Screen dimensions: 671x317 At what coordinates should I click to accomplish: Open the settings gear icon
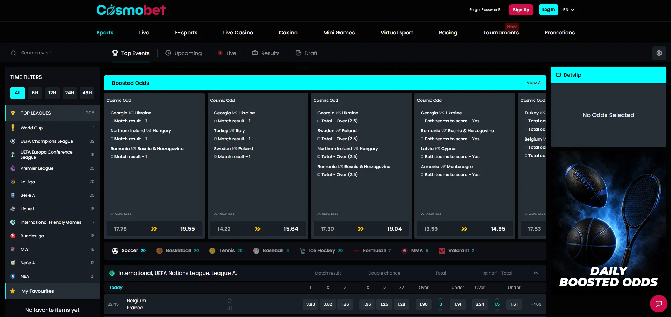659,53
